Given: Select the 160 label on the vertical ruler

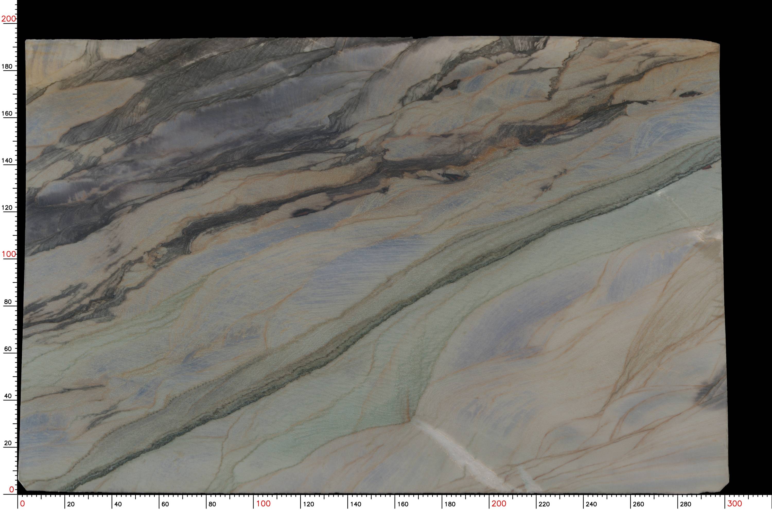Looking at the screenshot, I should click(7, 113).
